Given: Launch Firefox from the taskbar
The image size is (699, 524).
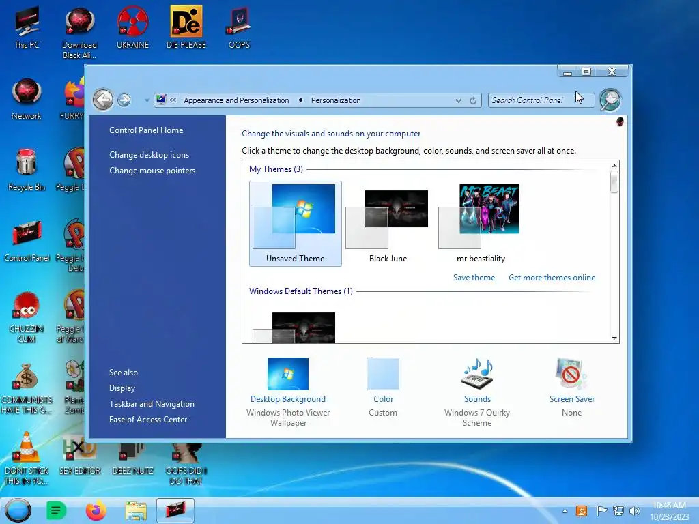Looking at the screenshot, I should tap(96, 510).
